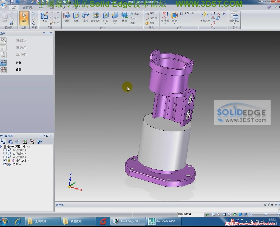Screen dimensions: 280x227
Task: Start the 智能尺寸 (Smart Dimension) tool
Action: [x=205, y=17]
